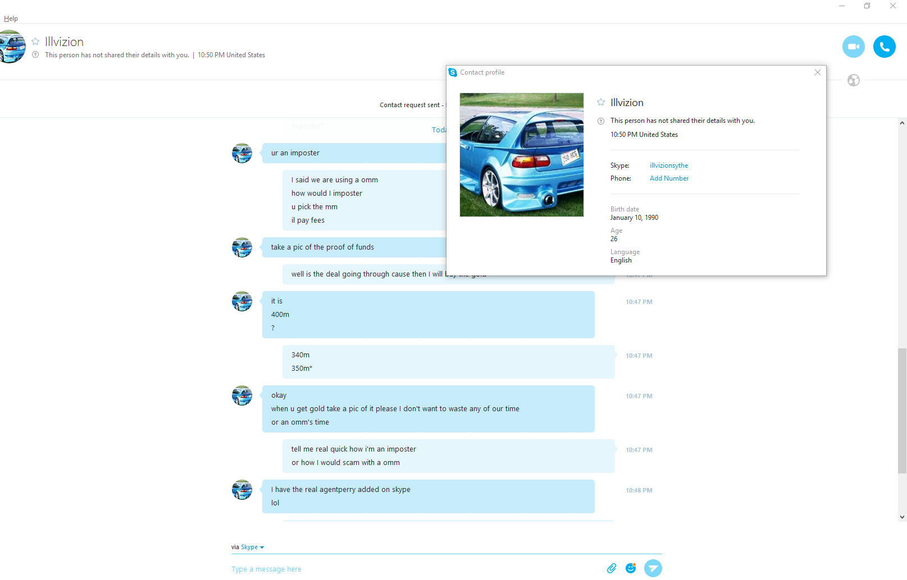Viewport: 907px width, 580px height.
Task: Click the 10:48 PM timestamp
Action: (639, 490)
